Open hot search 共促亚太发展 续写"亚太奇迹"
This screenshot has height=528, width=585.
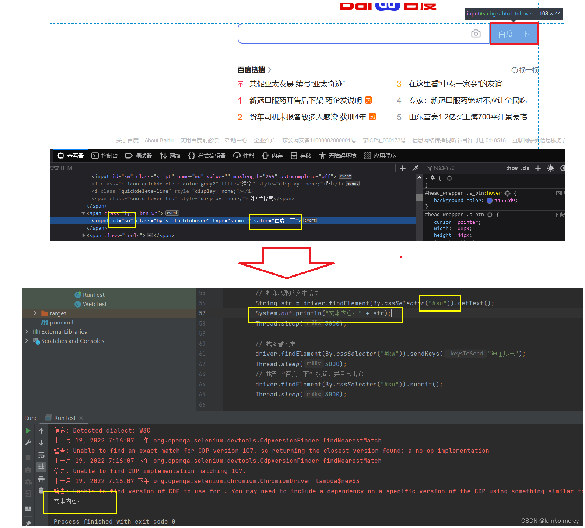point(297,84)
